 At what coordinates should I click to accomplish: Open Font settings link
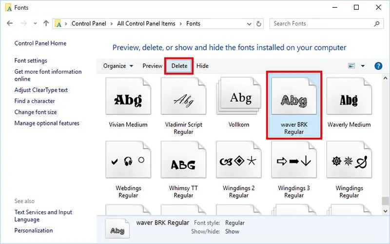point(31,61)
